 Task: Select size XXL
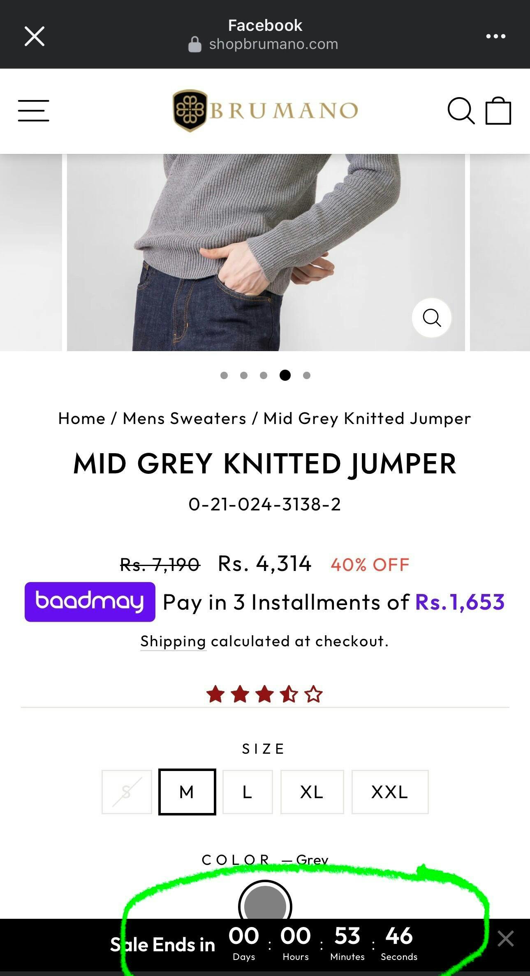[x=390, y=792]
